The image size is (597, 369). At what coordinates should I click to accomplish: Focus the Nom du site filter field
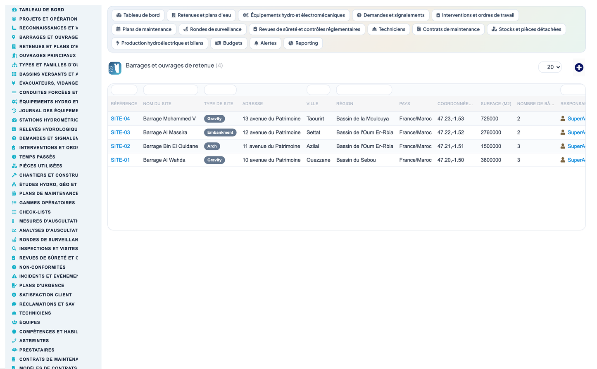(x=171, y=90)
